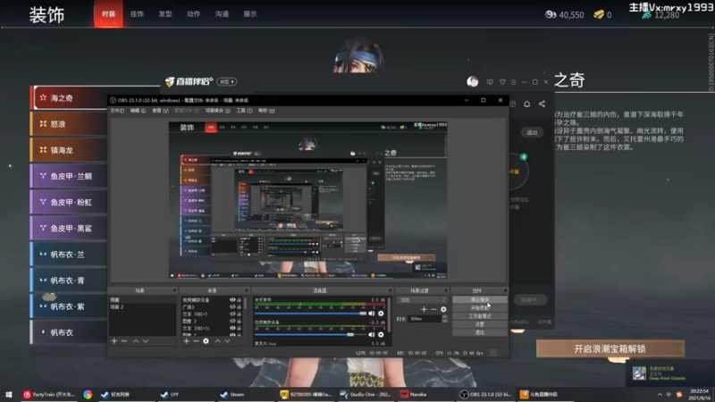Toggle lock on 图像 3 source
The width and height of the screenshot is (715, 402).
pos(239,321)
